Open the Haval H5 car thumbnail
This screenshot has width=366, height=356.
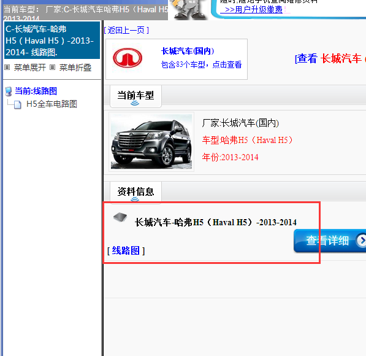[x=151, y=141]
